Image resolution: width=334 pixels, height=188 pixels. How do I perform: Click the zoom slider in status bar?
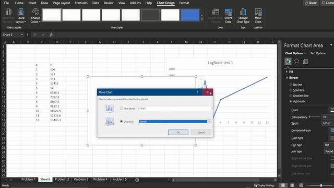320,185
